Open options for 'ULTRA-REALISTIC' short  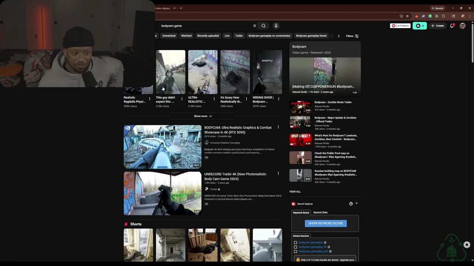pyautogui.click(x=214, y=99)
